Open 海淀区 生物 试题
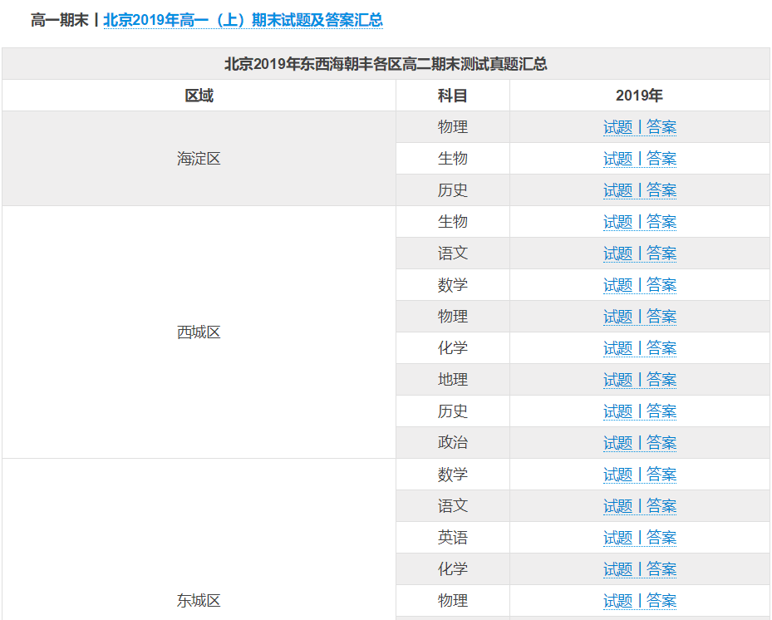Image resolution: width=772 pixels, height=620 pixels. click(x=618, y=158)
